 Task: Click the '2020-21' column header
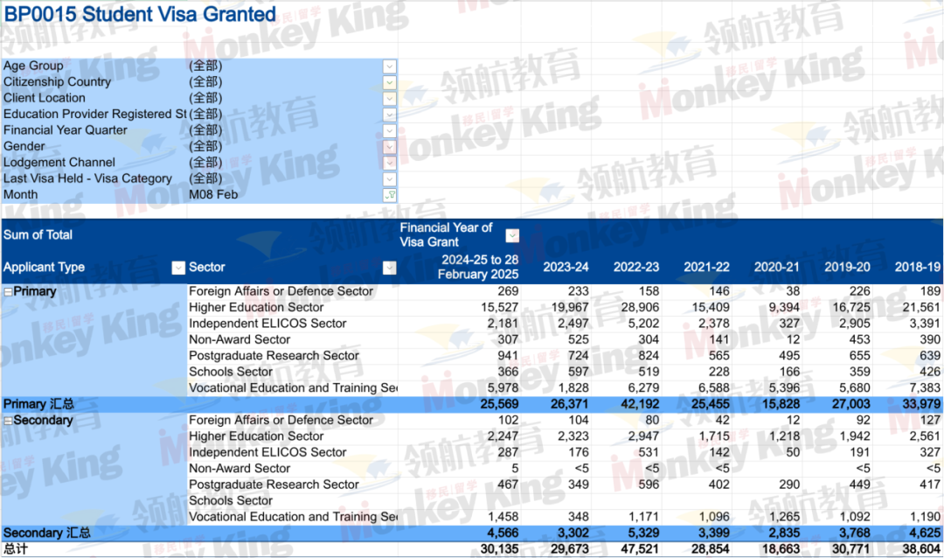click(x=777, y=267)
